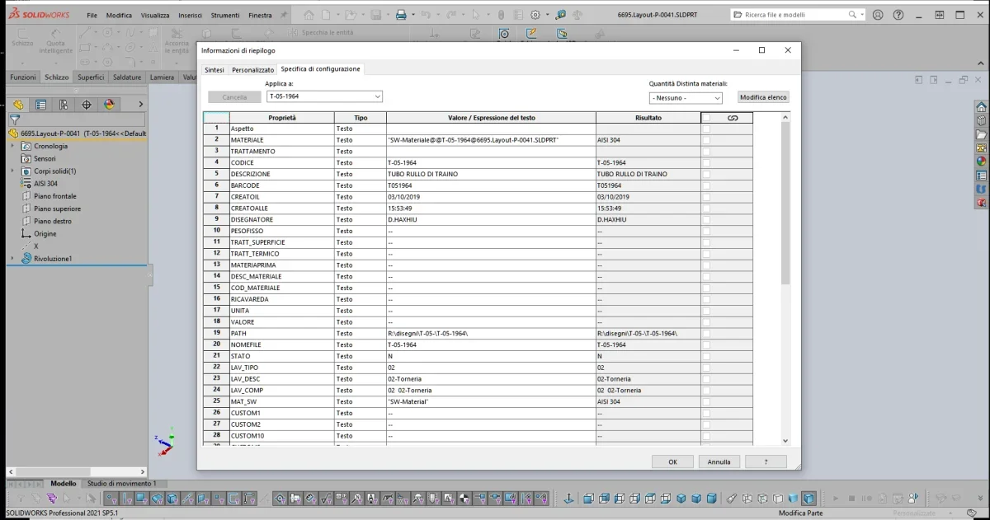
Task: Tick the checkbox in the MATERIALE row
Action: point(706,140)
